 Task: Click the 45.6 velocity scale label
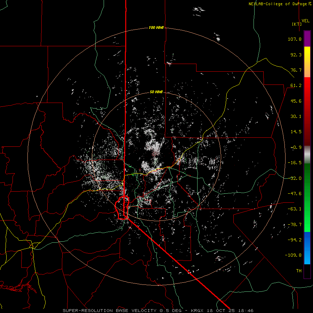pyautogui.click(x=296, y=101)
